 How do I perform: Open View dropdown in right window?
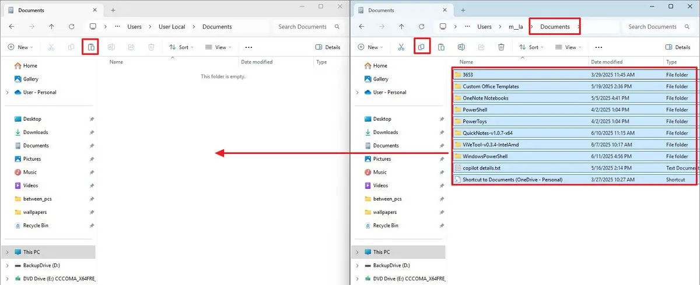569,47
